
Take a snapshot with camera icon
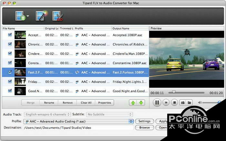pos(183,103)
